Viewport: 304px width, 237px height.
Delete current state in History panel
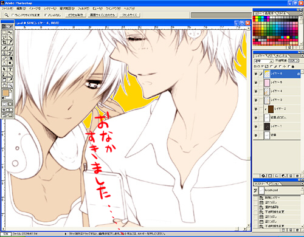297,230
